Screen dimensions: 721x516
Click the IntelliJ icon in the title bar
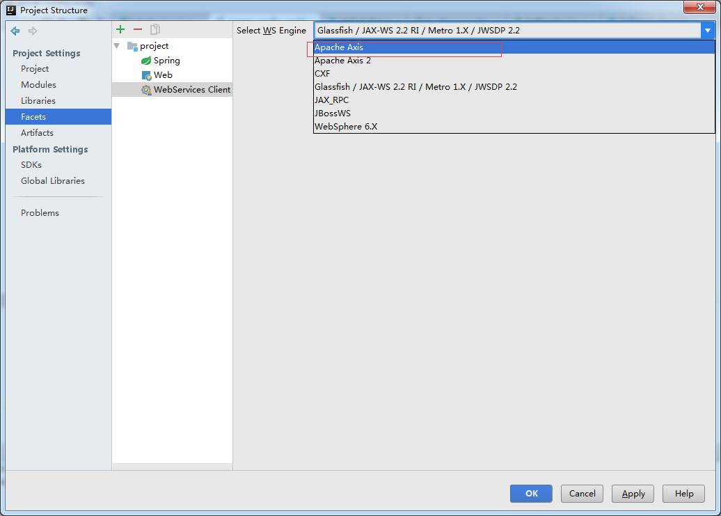click(x=11, y=10)
